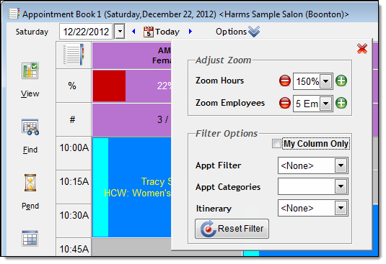
Task: Click the notebook icon above the percent row
Action: [x=74, y=55]
